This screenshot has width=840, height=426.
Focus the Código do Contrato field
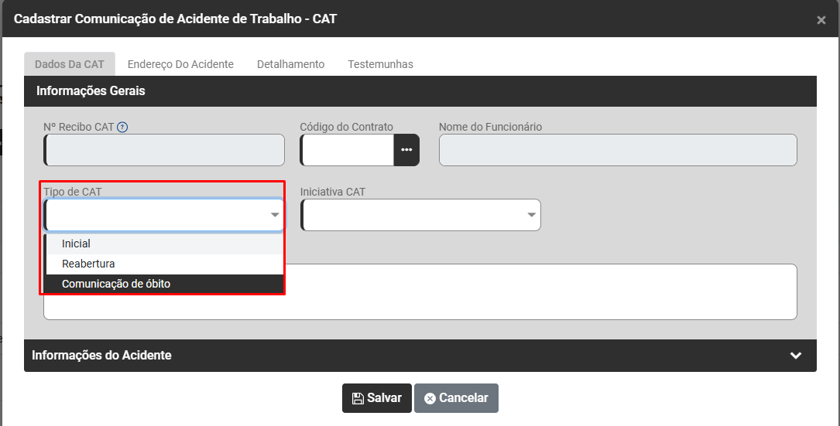(348, 150)
